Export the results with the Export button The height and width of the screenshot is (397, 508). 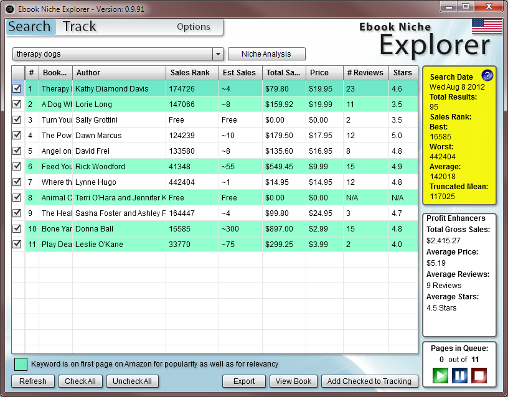[244, 381]
